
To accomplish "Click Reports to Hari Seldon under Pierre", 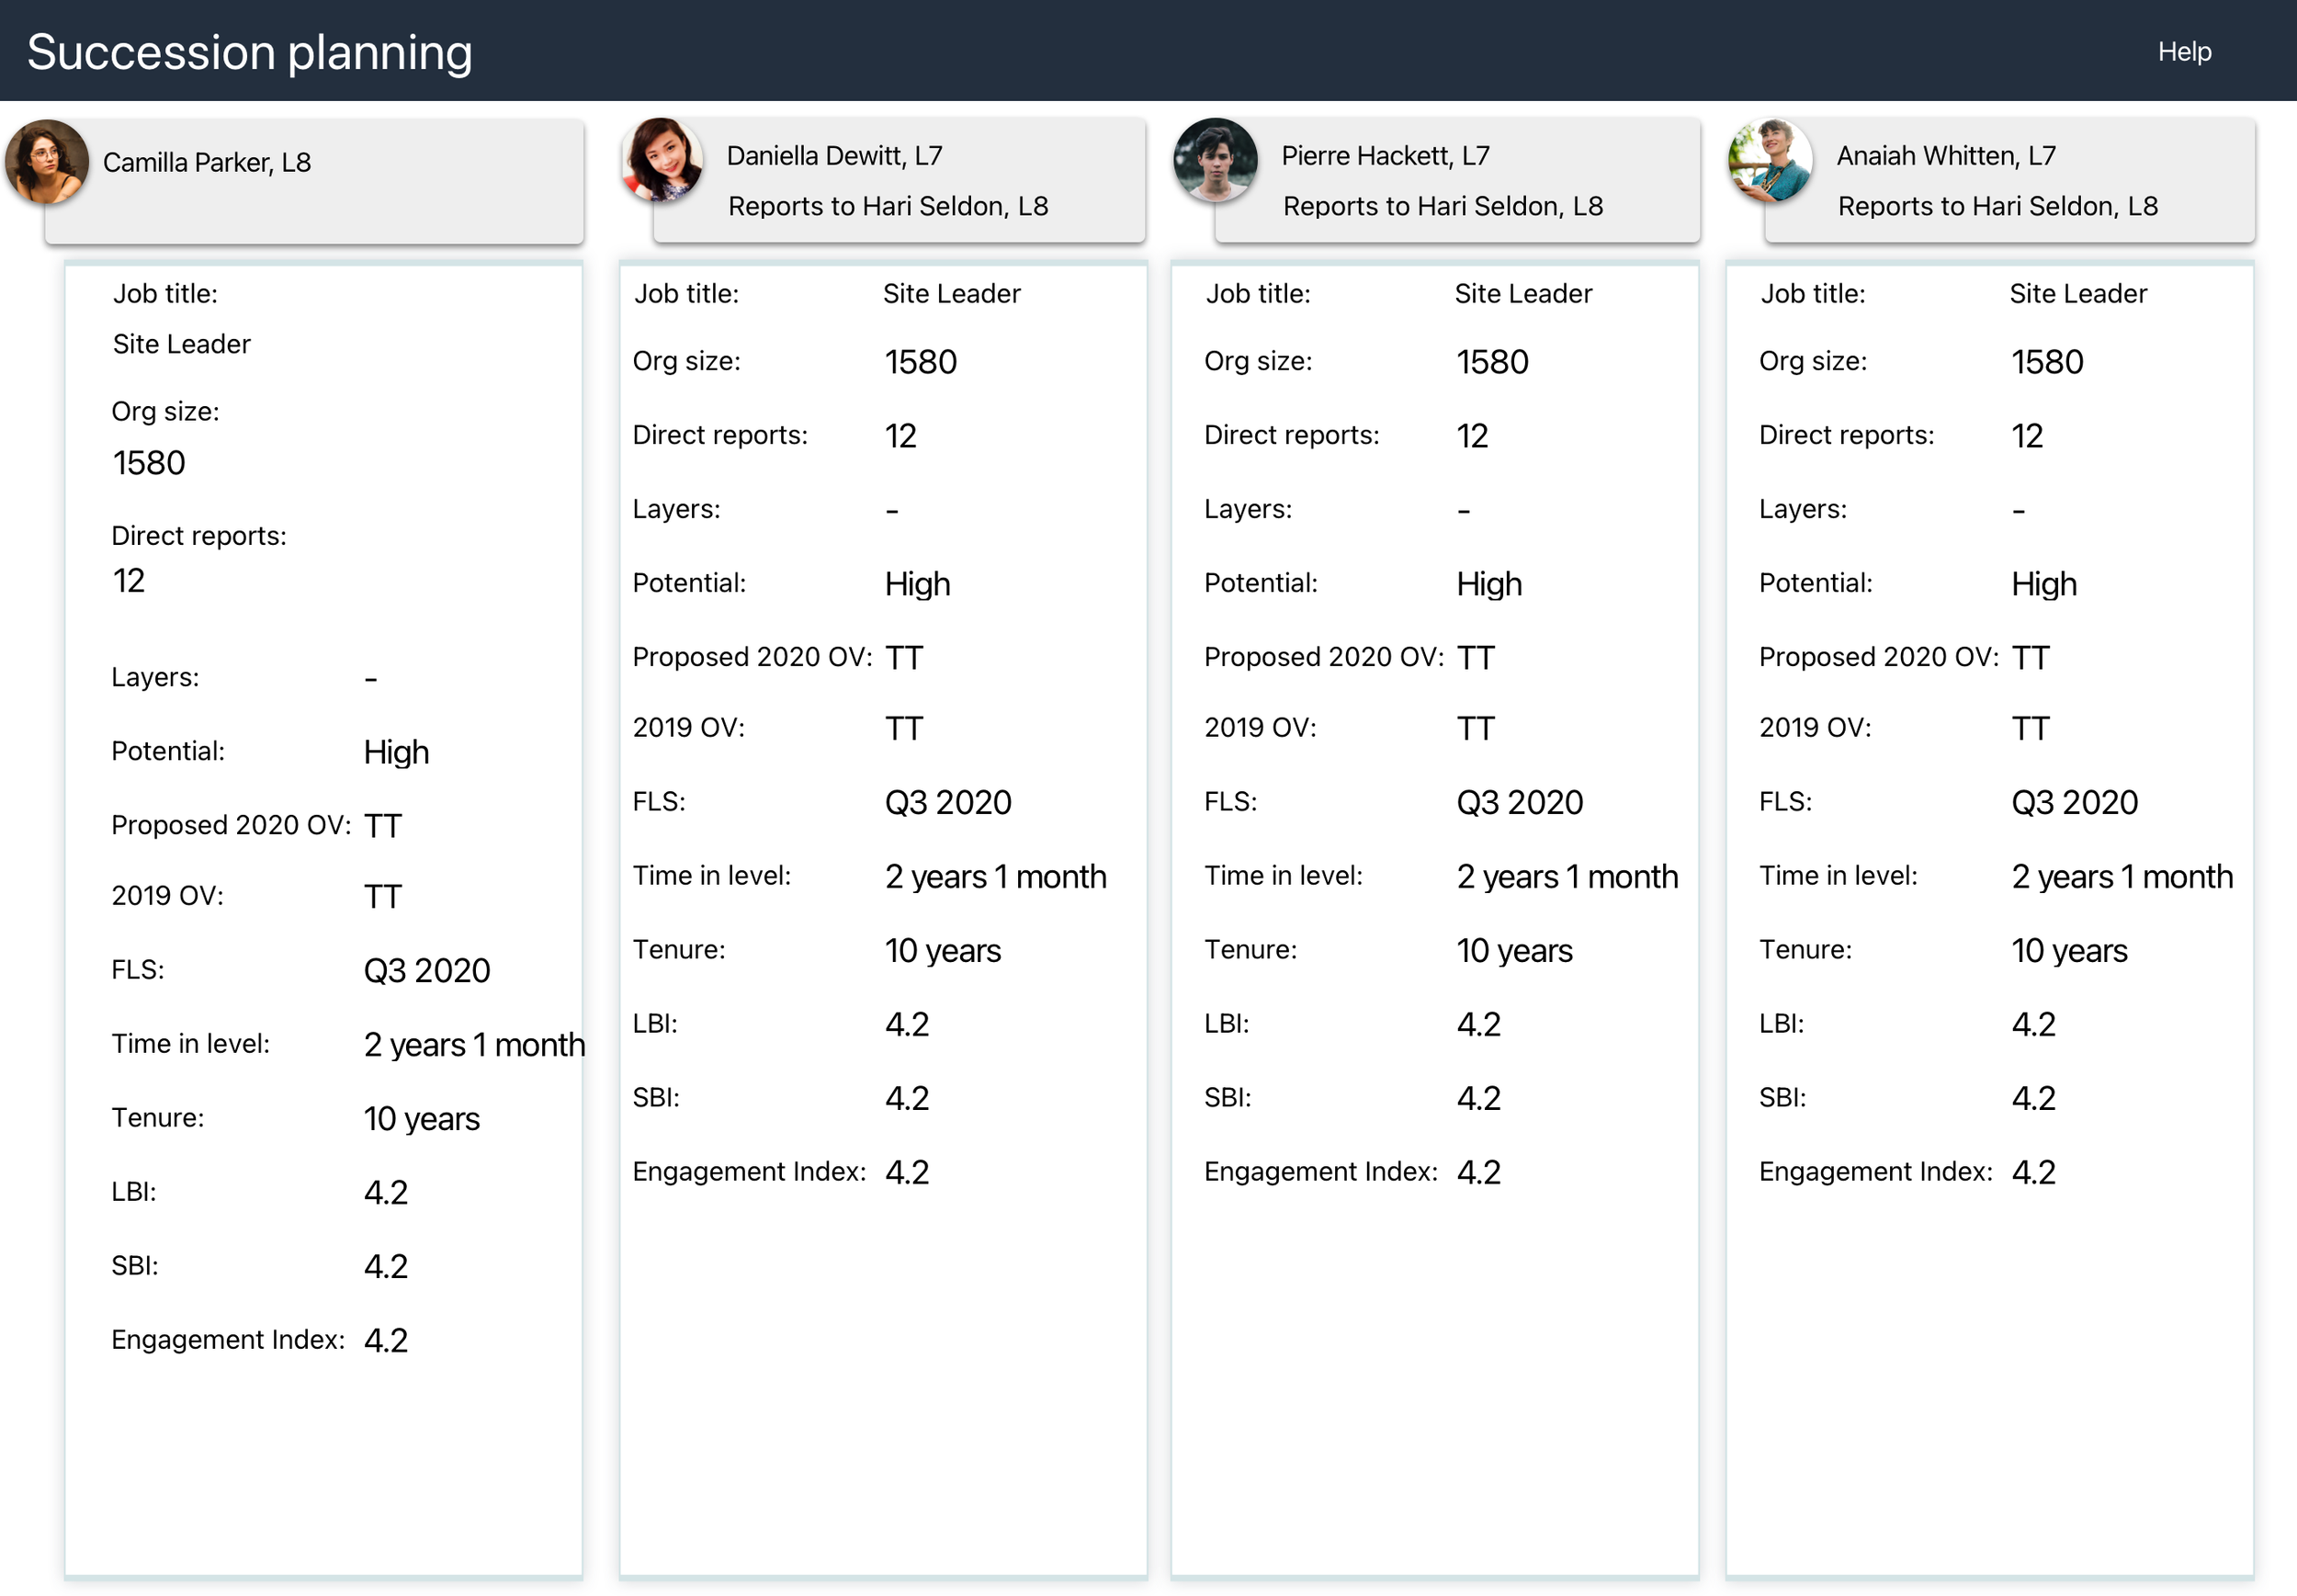I will [1442, 206].
